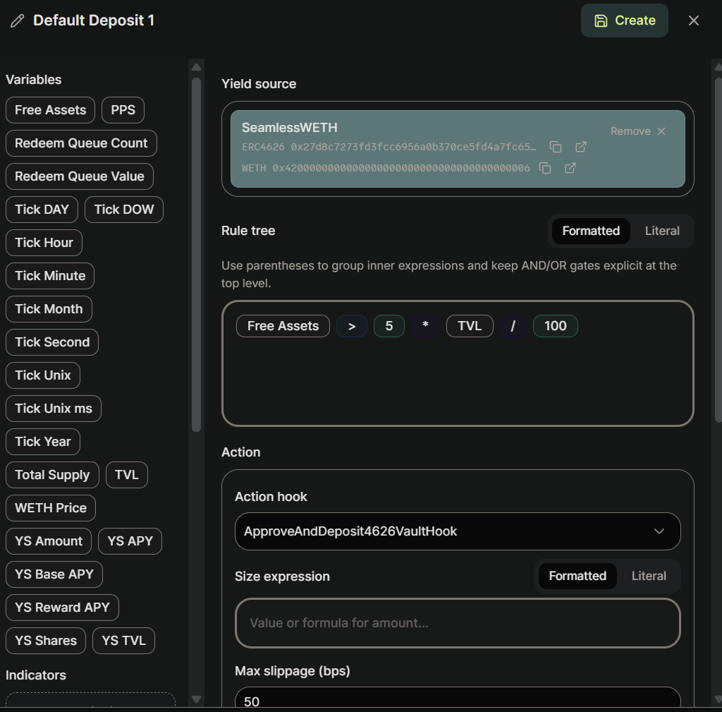Insert the Tick Second variable
Viewport: 722px width, 712px height.
point(52,342)
